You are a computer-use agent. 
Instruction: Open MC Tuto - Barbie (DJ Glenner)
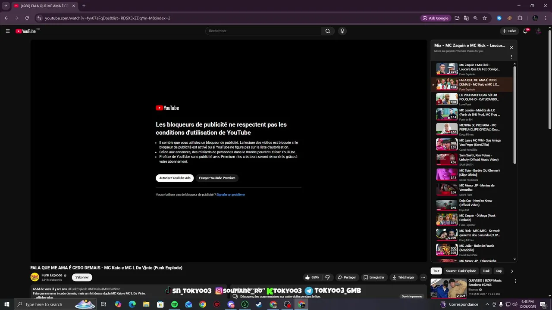[472, 175]
